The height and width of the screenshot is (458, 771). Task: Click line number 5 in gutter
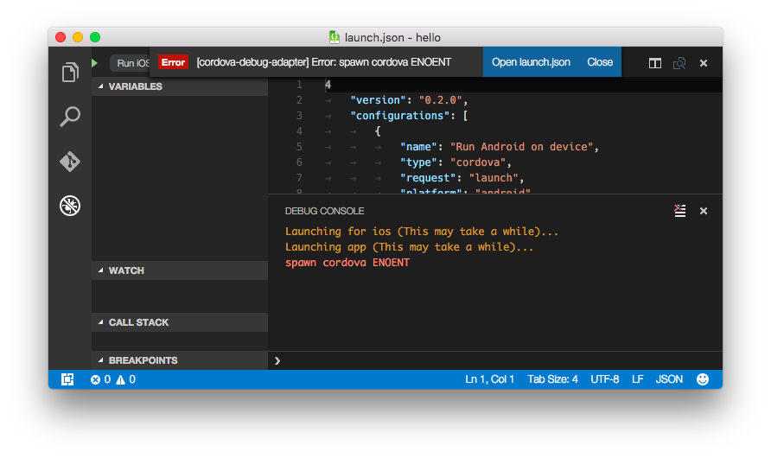coord(299,147)
